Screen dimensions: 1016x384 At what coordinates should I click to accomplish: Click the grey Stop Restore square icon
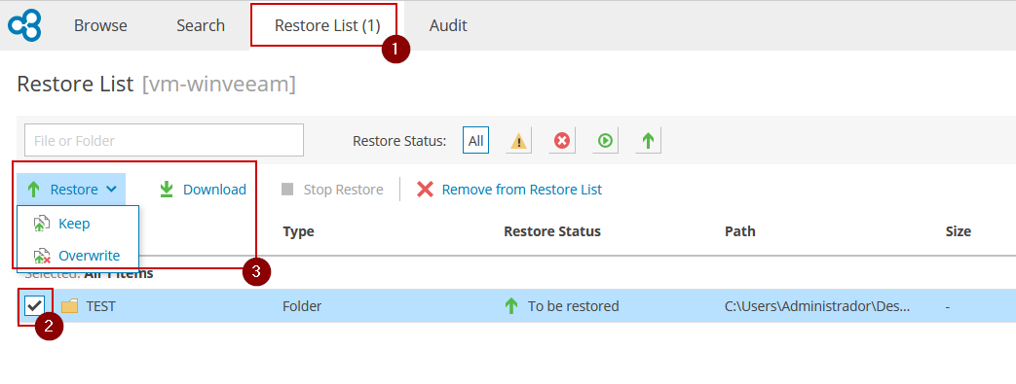287,190
